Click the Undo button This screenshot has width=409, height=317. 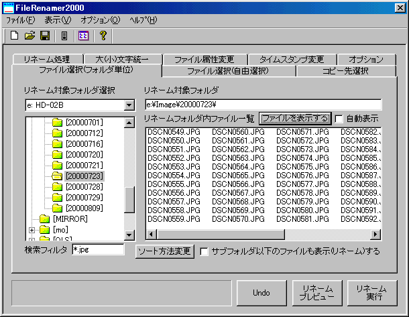[x=261, y=293]
